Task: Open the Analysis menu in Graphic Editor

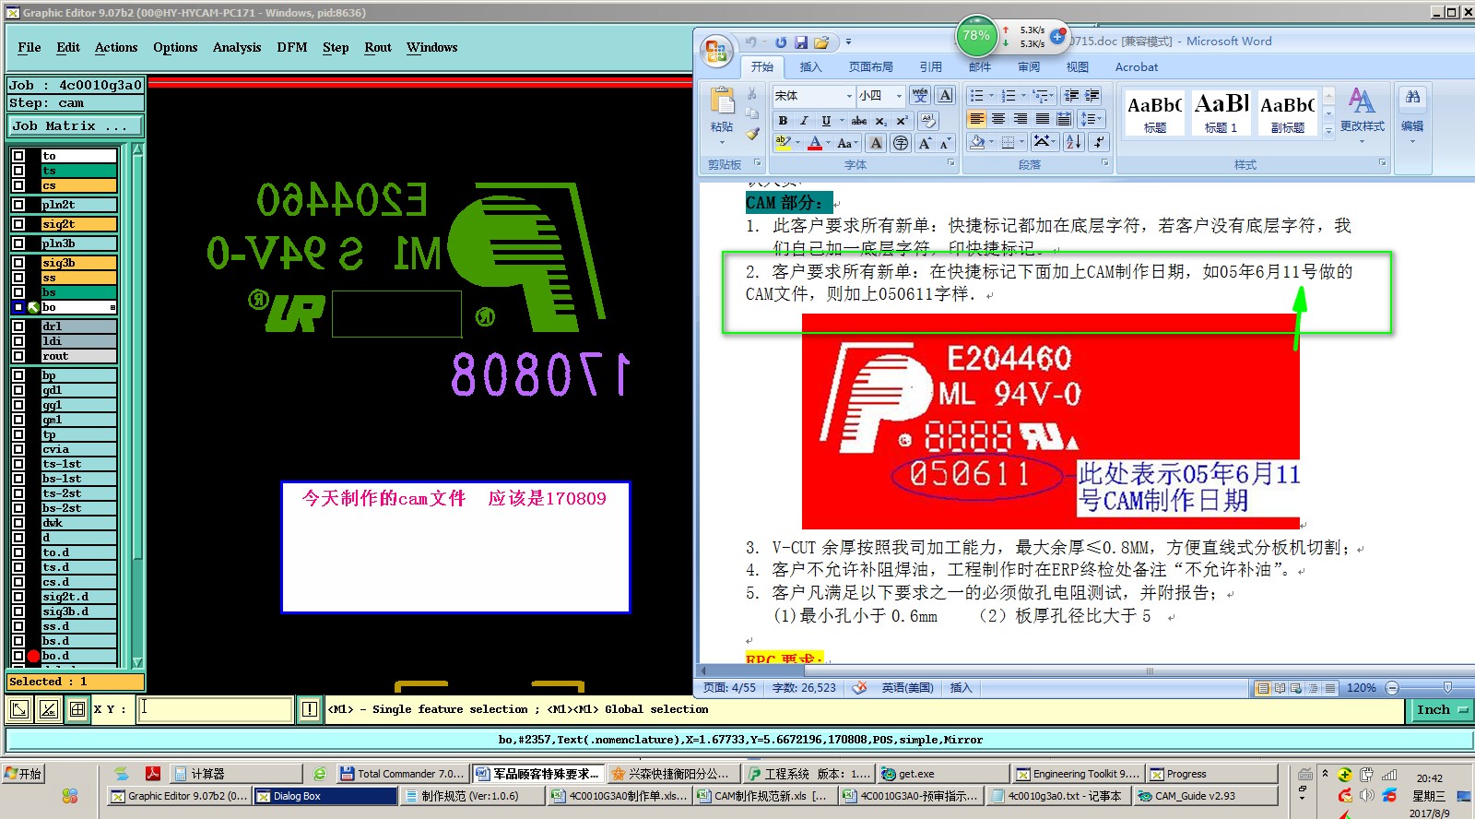Action: click(237, 47)
